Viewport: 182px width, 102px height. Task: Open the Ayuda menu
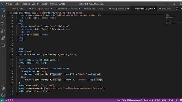[62, 4]
